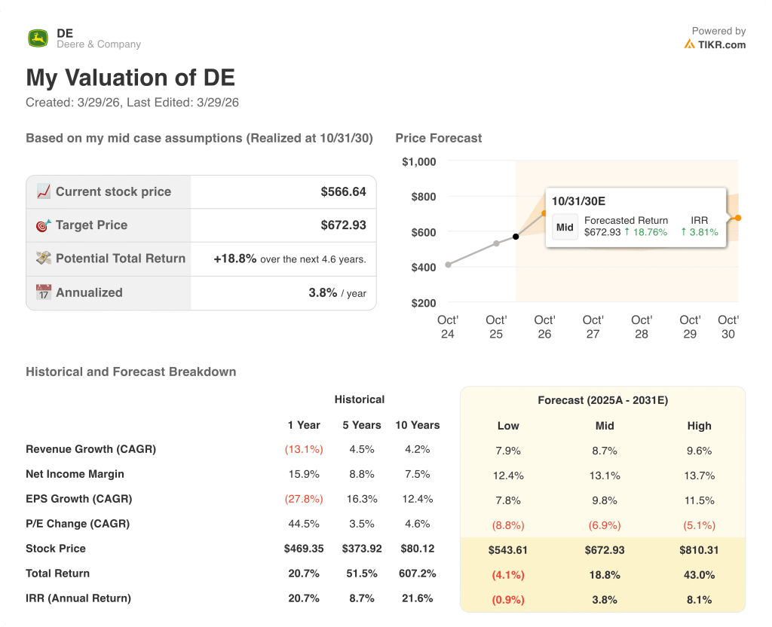
Task: Click the cash icon beside Potential Total Return
Action: pos(44,258)
